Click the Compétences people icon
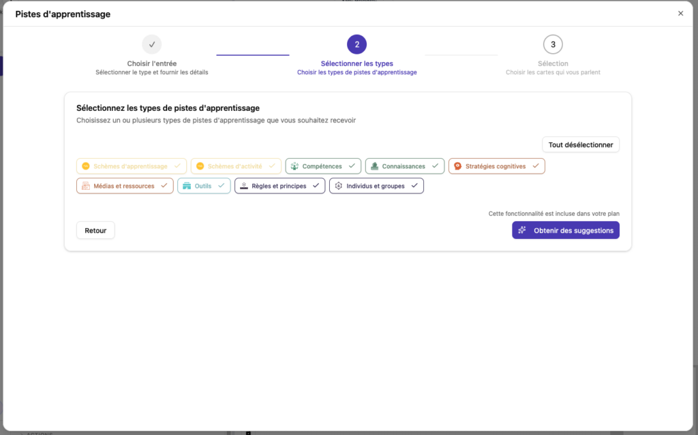The width and height of the screenshot is (698, 435). tap(294, 166)
